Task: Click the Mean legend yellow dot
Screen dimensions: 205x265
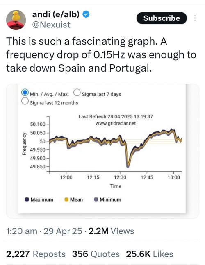Action: (66, 199)
